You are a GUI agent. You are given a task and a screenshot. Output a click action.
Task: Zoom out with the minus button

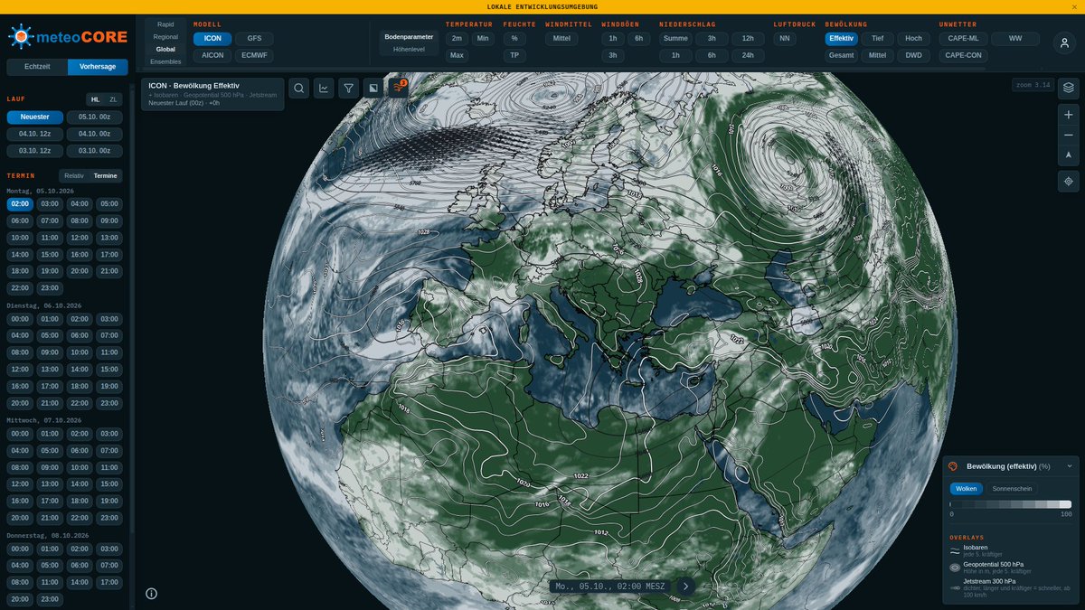coord(1069,135)
